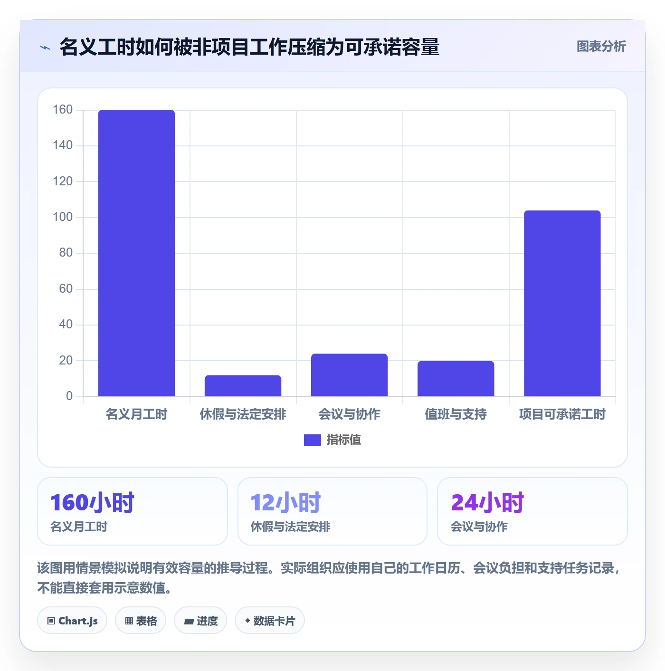
Task: Click the y-axis value 100
Action: coord(63,217)
